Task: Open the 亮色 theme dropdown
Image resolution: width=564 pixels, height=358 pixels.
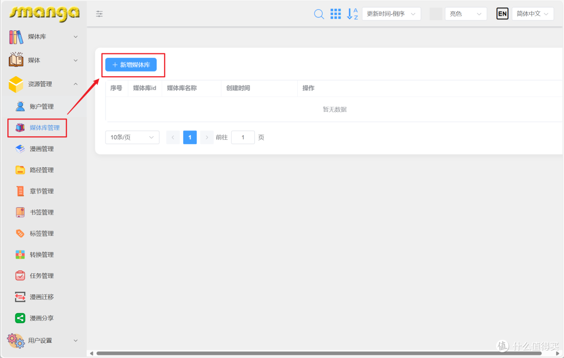Action: pyautogui.click(x=466, y=14)
